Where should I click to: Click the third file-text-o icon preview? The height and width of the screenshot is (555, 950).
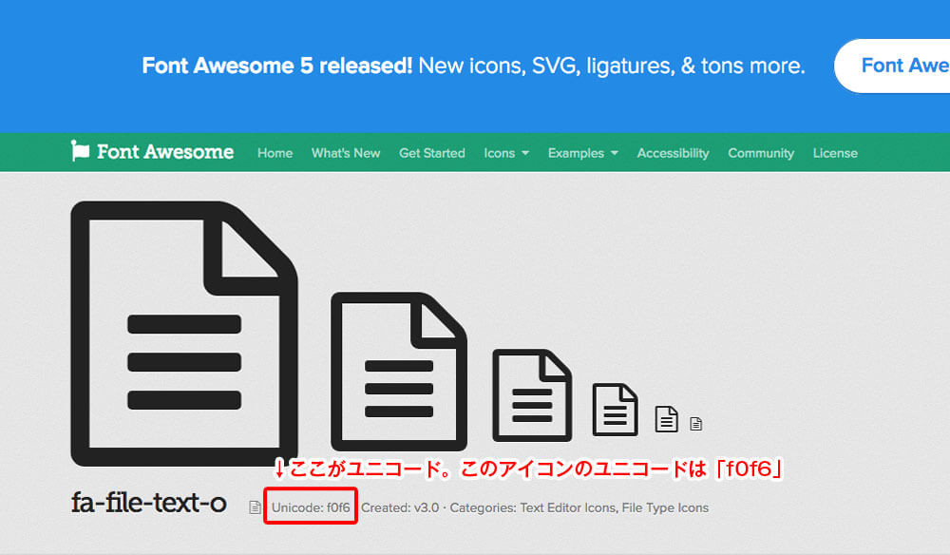532,395
